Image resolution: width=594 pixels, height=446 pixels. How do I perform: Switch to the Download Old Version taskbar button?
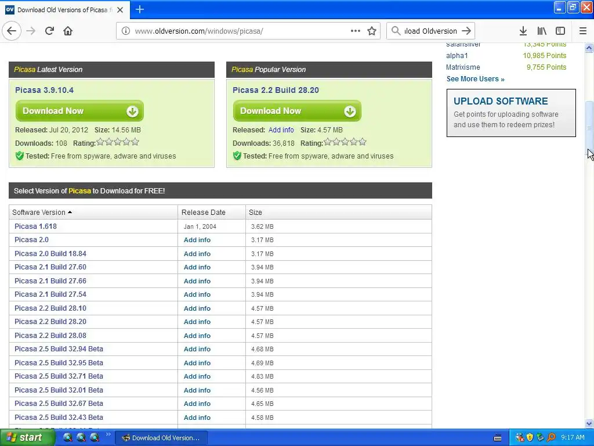click(x=161, y=438)
